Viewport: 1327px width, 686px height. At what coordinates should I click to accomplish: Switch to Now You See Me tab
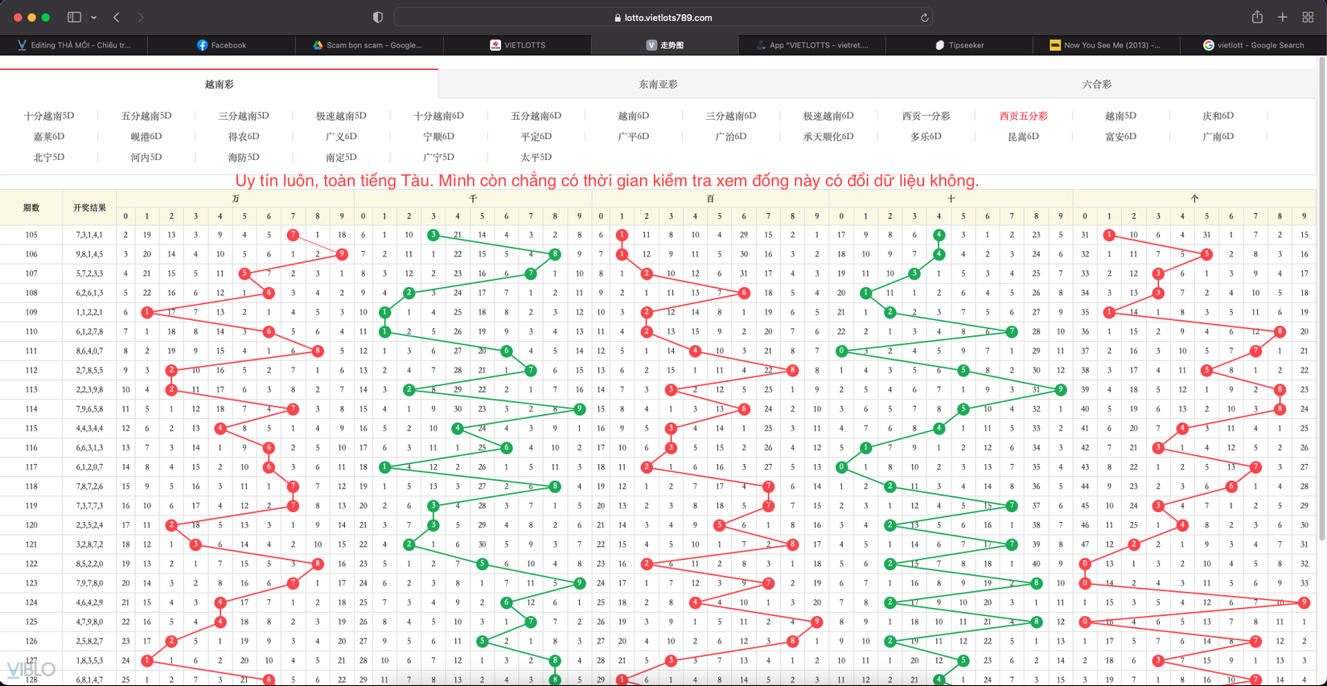point(1107,45)
